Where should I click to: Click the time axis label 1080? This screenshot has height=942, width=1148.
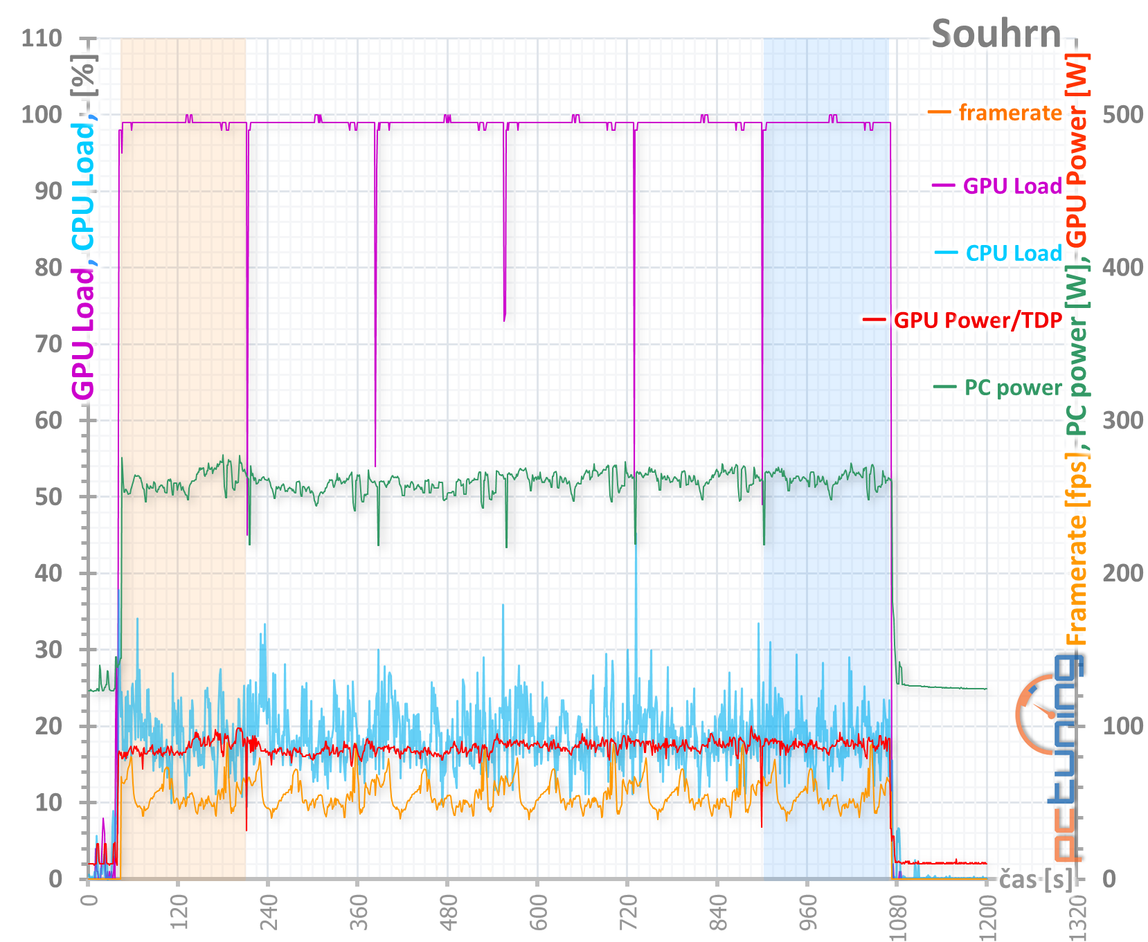point(897,918)
